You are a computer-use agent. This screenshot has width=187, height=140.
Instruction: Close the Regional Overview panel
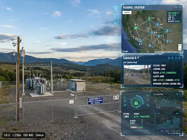tap(180, 7)
